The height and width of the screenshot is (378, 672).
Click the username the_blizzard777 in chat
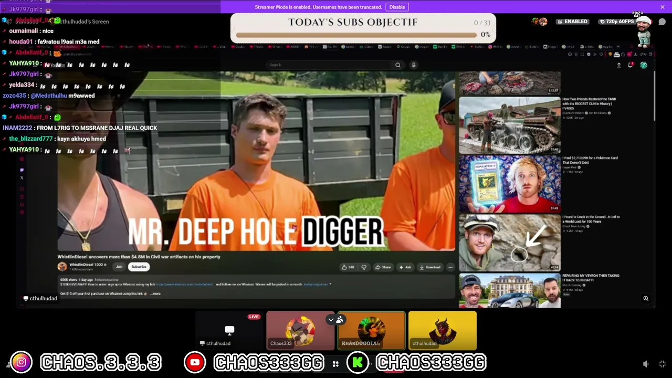pyautogui.click(x=31, y=139)
